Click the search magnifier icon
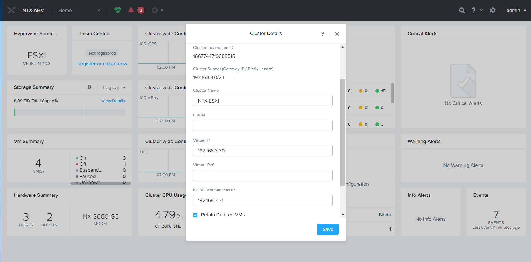This screenshot has height=262, width=531. (x=462, y=10)
